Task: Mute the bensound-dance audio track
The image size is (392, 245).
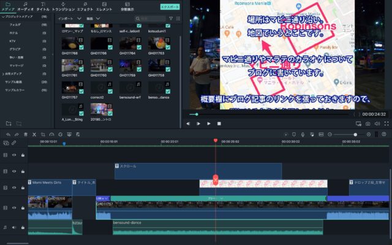Action: (14, 227)
